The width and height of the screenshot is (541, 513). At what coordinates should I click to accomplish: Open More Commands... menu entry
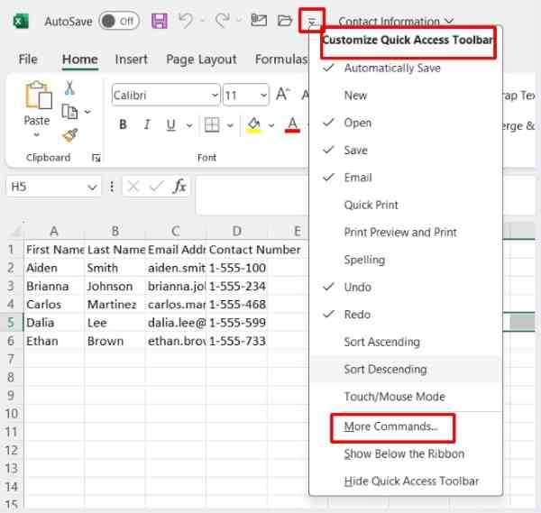(406, 426)
